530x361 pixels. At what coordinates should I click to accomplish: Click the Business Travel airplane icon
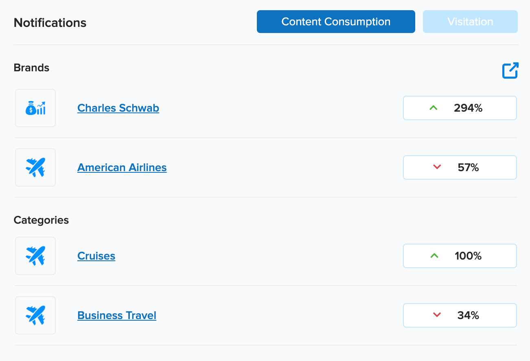tap(35, 315)
